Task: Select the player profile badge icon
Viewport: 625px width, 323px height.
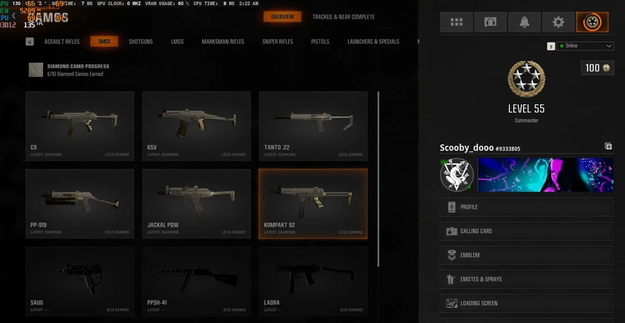Action: [x=592, y=22]
